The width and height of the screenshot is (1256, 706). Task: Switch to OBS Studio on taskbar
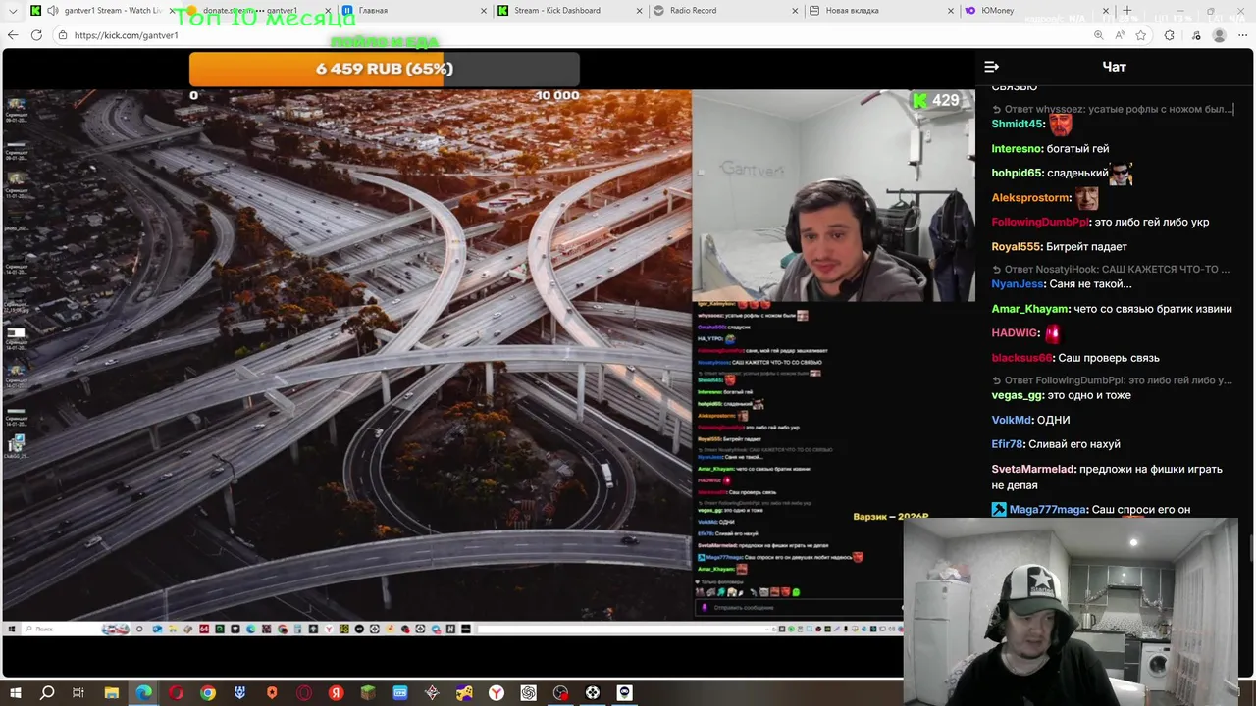point(560,693)
